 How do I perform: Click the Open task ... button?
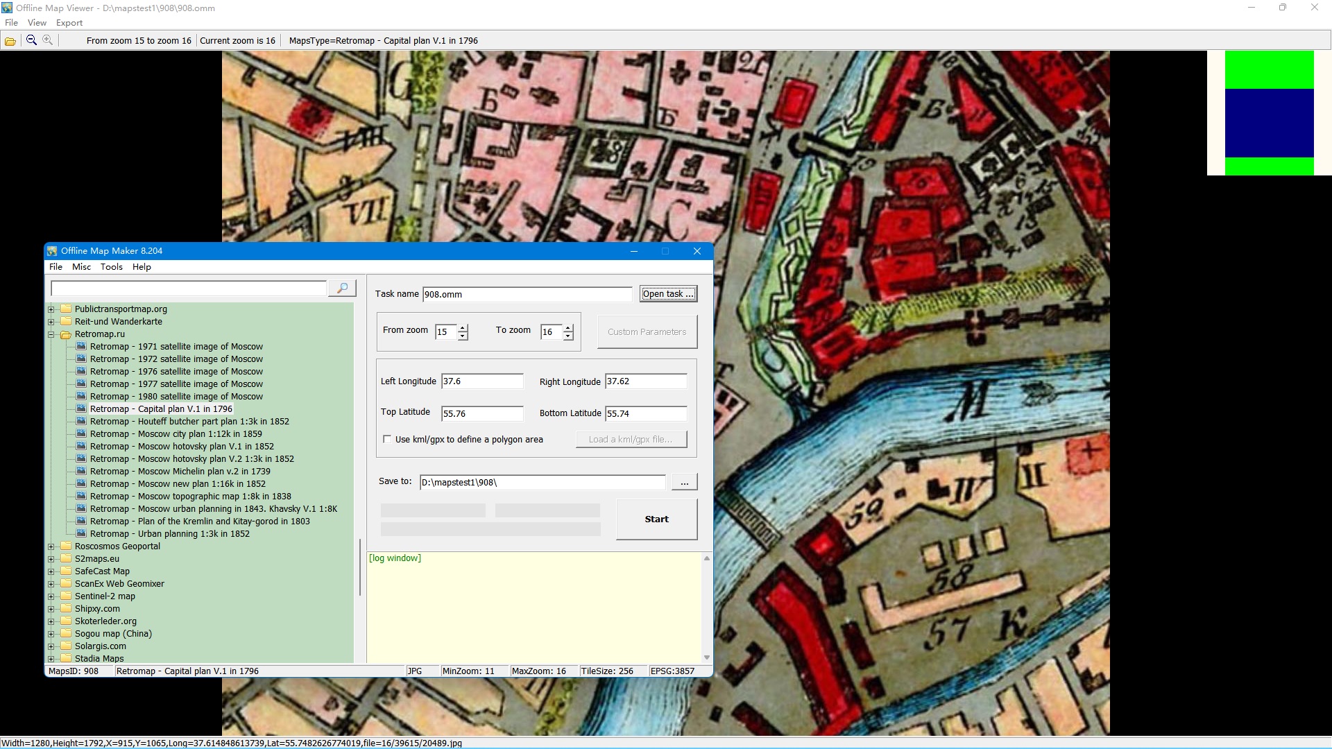668,294
